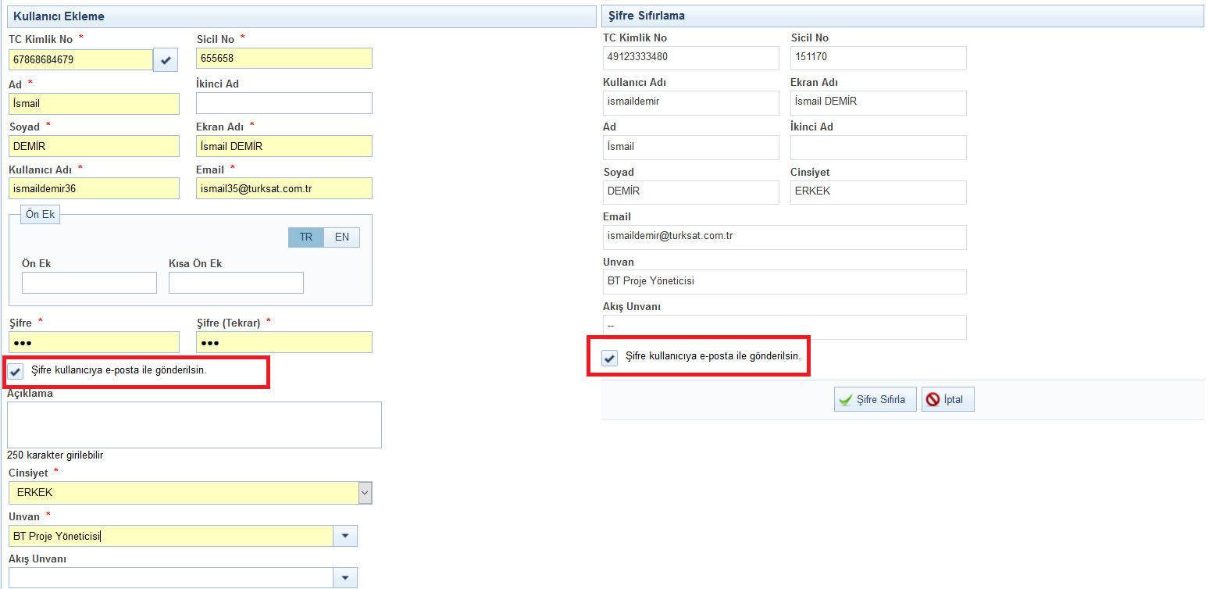Image resolution: width=1209 pixels, height=589 pixels.
Task: Click the Şifre (Tekrar) password field
Action: point(284,342)
